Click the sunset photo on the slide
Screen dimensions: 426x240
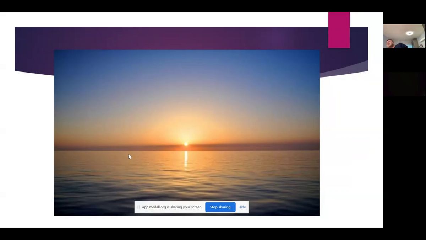187,133
